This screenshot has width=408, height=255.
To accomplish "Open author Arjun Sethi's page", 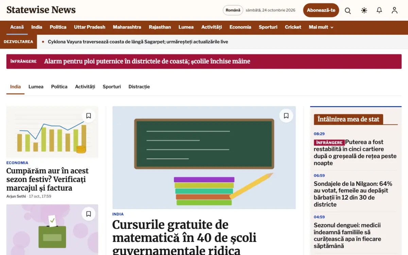I will tap(16, 197).
